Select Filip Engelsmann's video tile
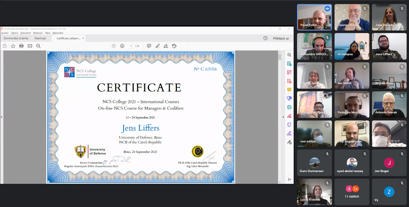 point(352,134)
